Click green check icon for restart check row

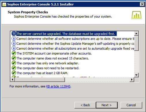(x=14, y=68)
